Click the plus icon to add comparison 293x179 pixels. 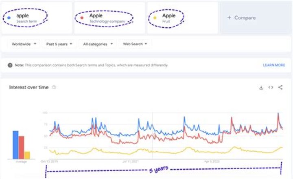pyautogui.click(x=229, y=18)
